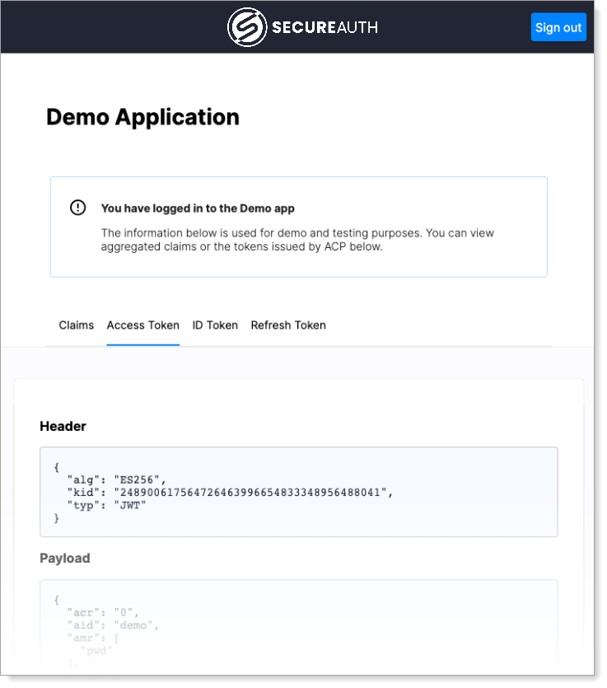Click the "acr": "0" payload line
The width and height of the screenshot is (607, 688).
(x=103, y=612)
